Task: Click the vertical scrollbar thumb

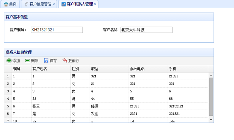Action: (x=211, y=97)
